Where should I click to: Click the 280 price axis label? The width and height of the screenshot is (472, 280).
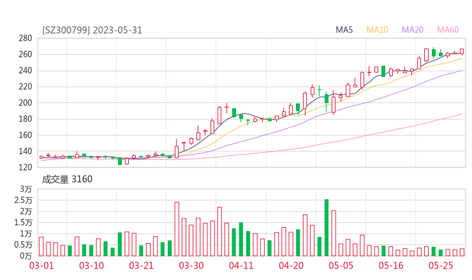tap(26, 38)
